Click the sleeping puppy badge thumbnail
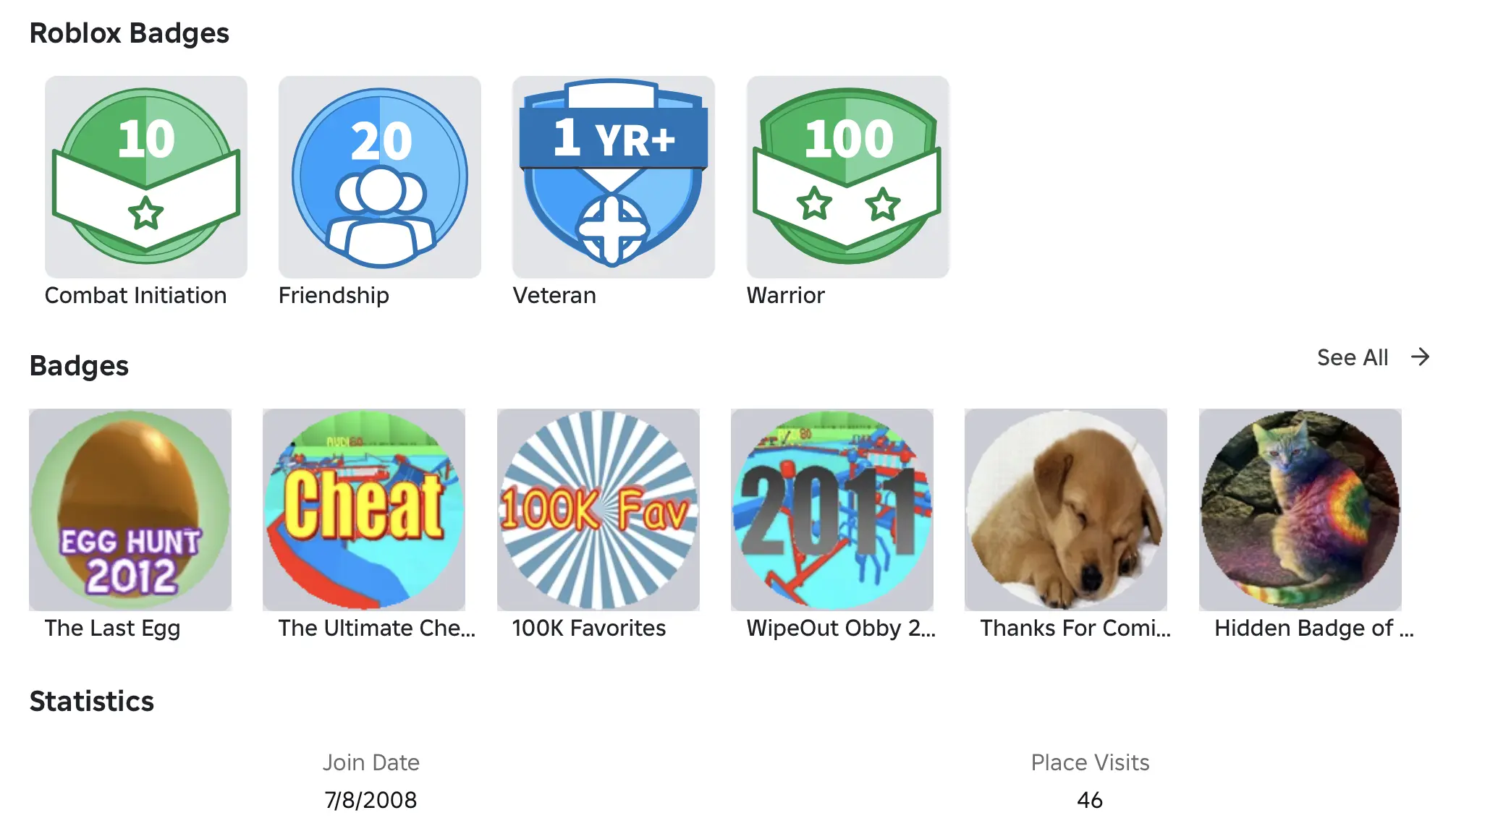The height and width of the screenshot is (839, 1498). click(x=1066, y=510)
